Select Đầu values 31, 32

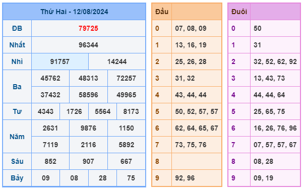point(185,78)
